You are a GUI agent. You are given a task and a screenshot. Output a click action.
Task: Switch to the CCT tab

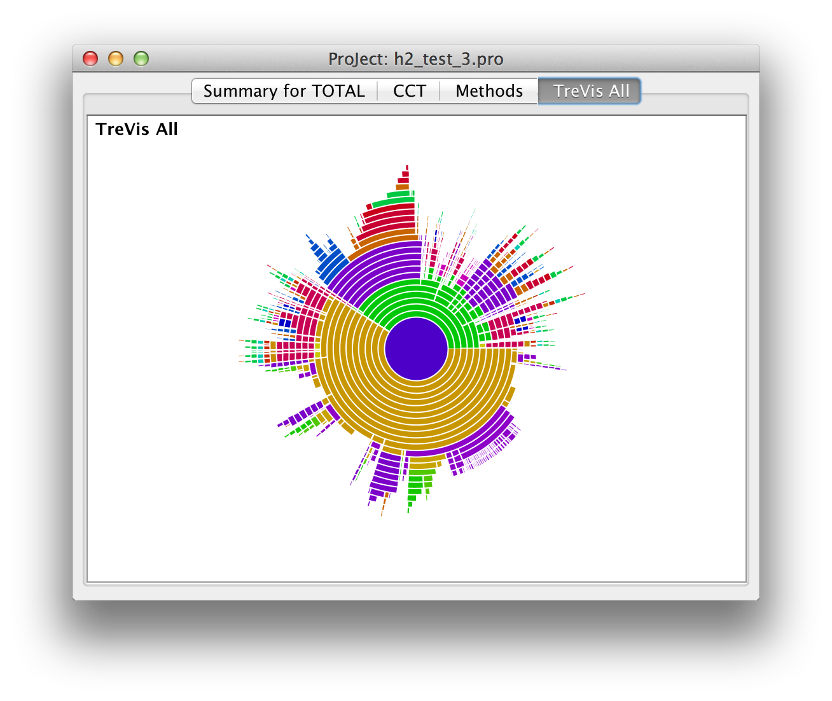tap(409, 91)
